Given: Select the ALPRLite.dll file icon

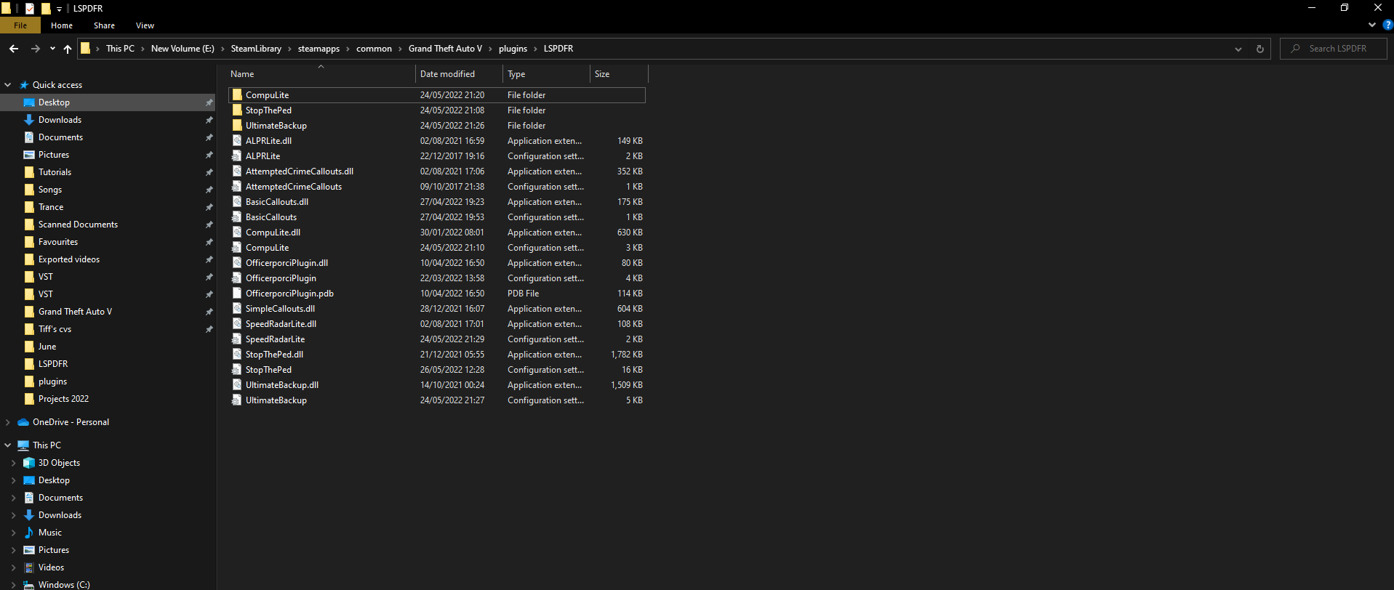Looking at the screenshot, I should coord(237,141).
